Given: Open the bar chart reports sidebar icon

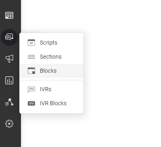Looking at the screenshot, I should 9,80.
